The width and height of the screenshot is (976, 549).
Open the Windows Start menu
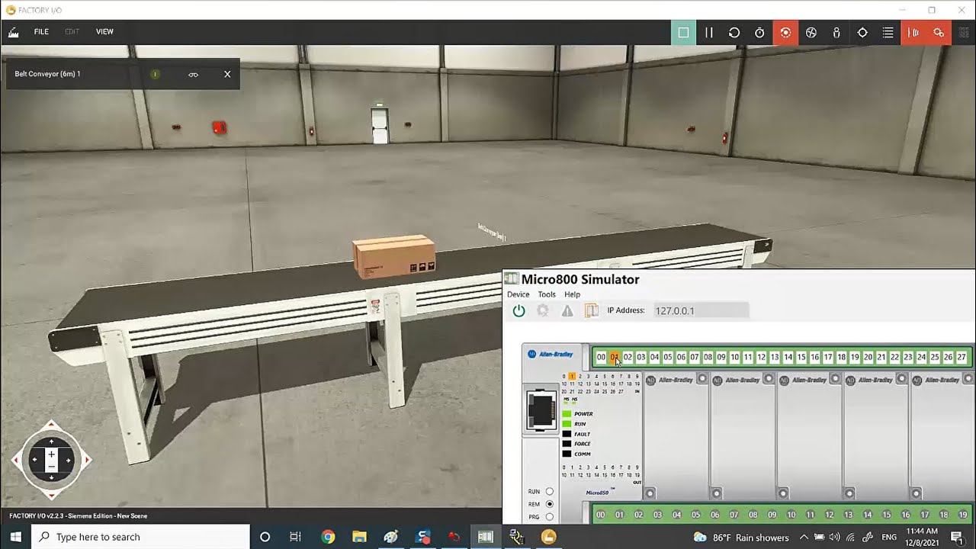tap(15, 537)
